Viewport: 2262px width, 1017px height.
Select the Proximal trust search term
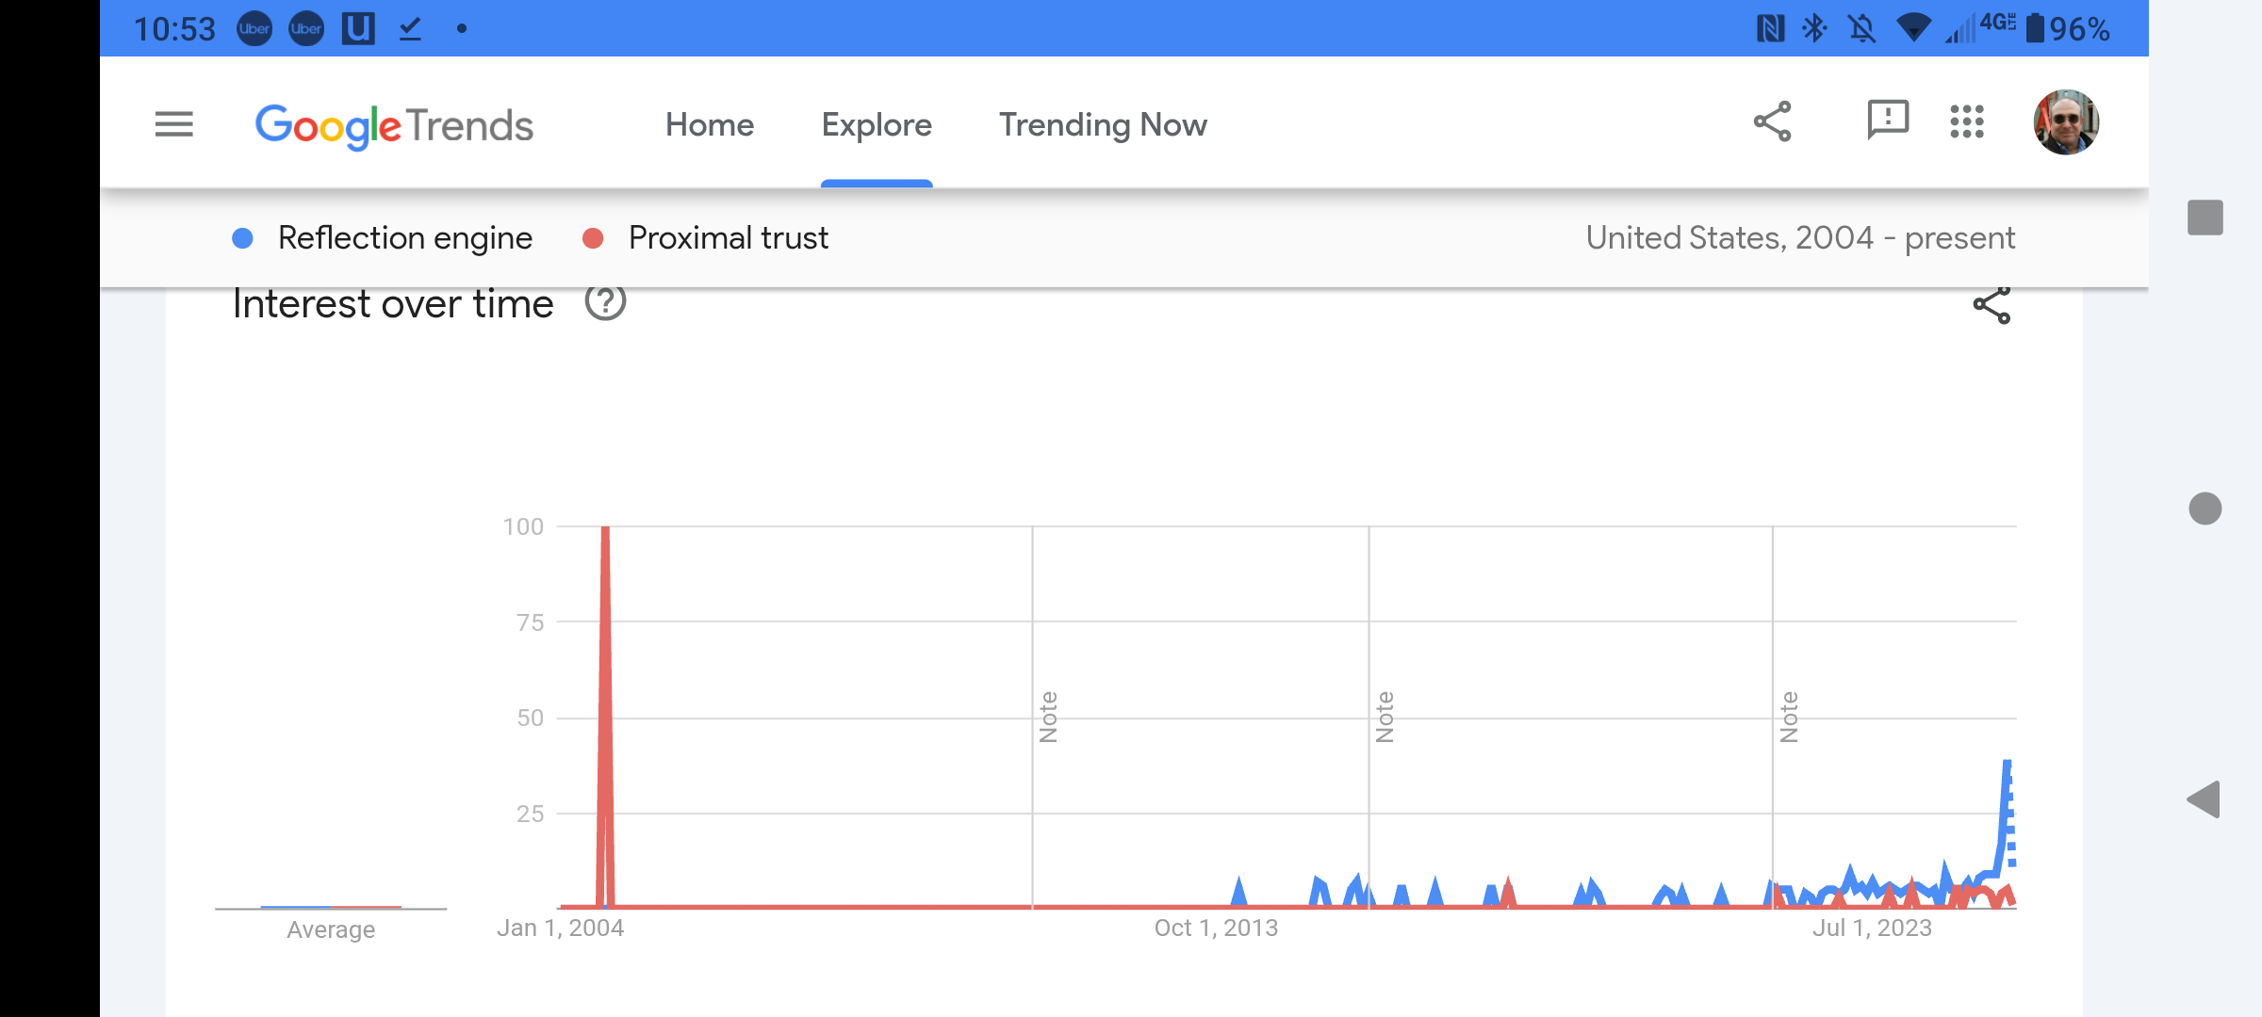click(x=729, y=238)
